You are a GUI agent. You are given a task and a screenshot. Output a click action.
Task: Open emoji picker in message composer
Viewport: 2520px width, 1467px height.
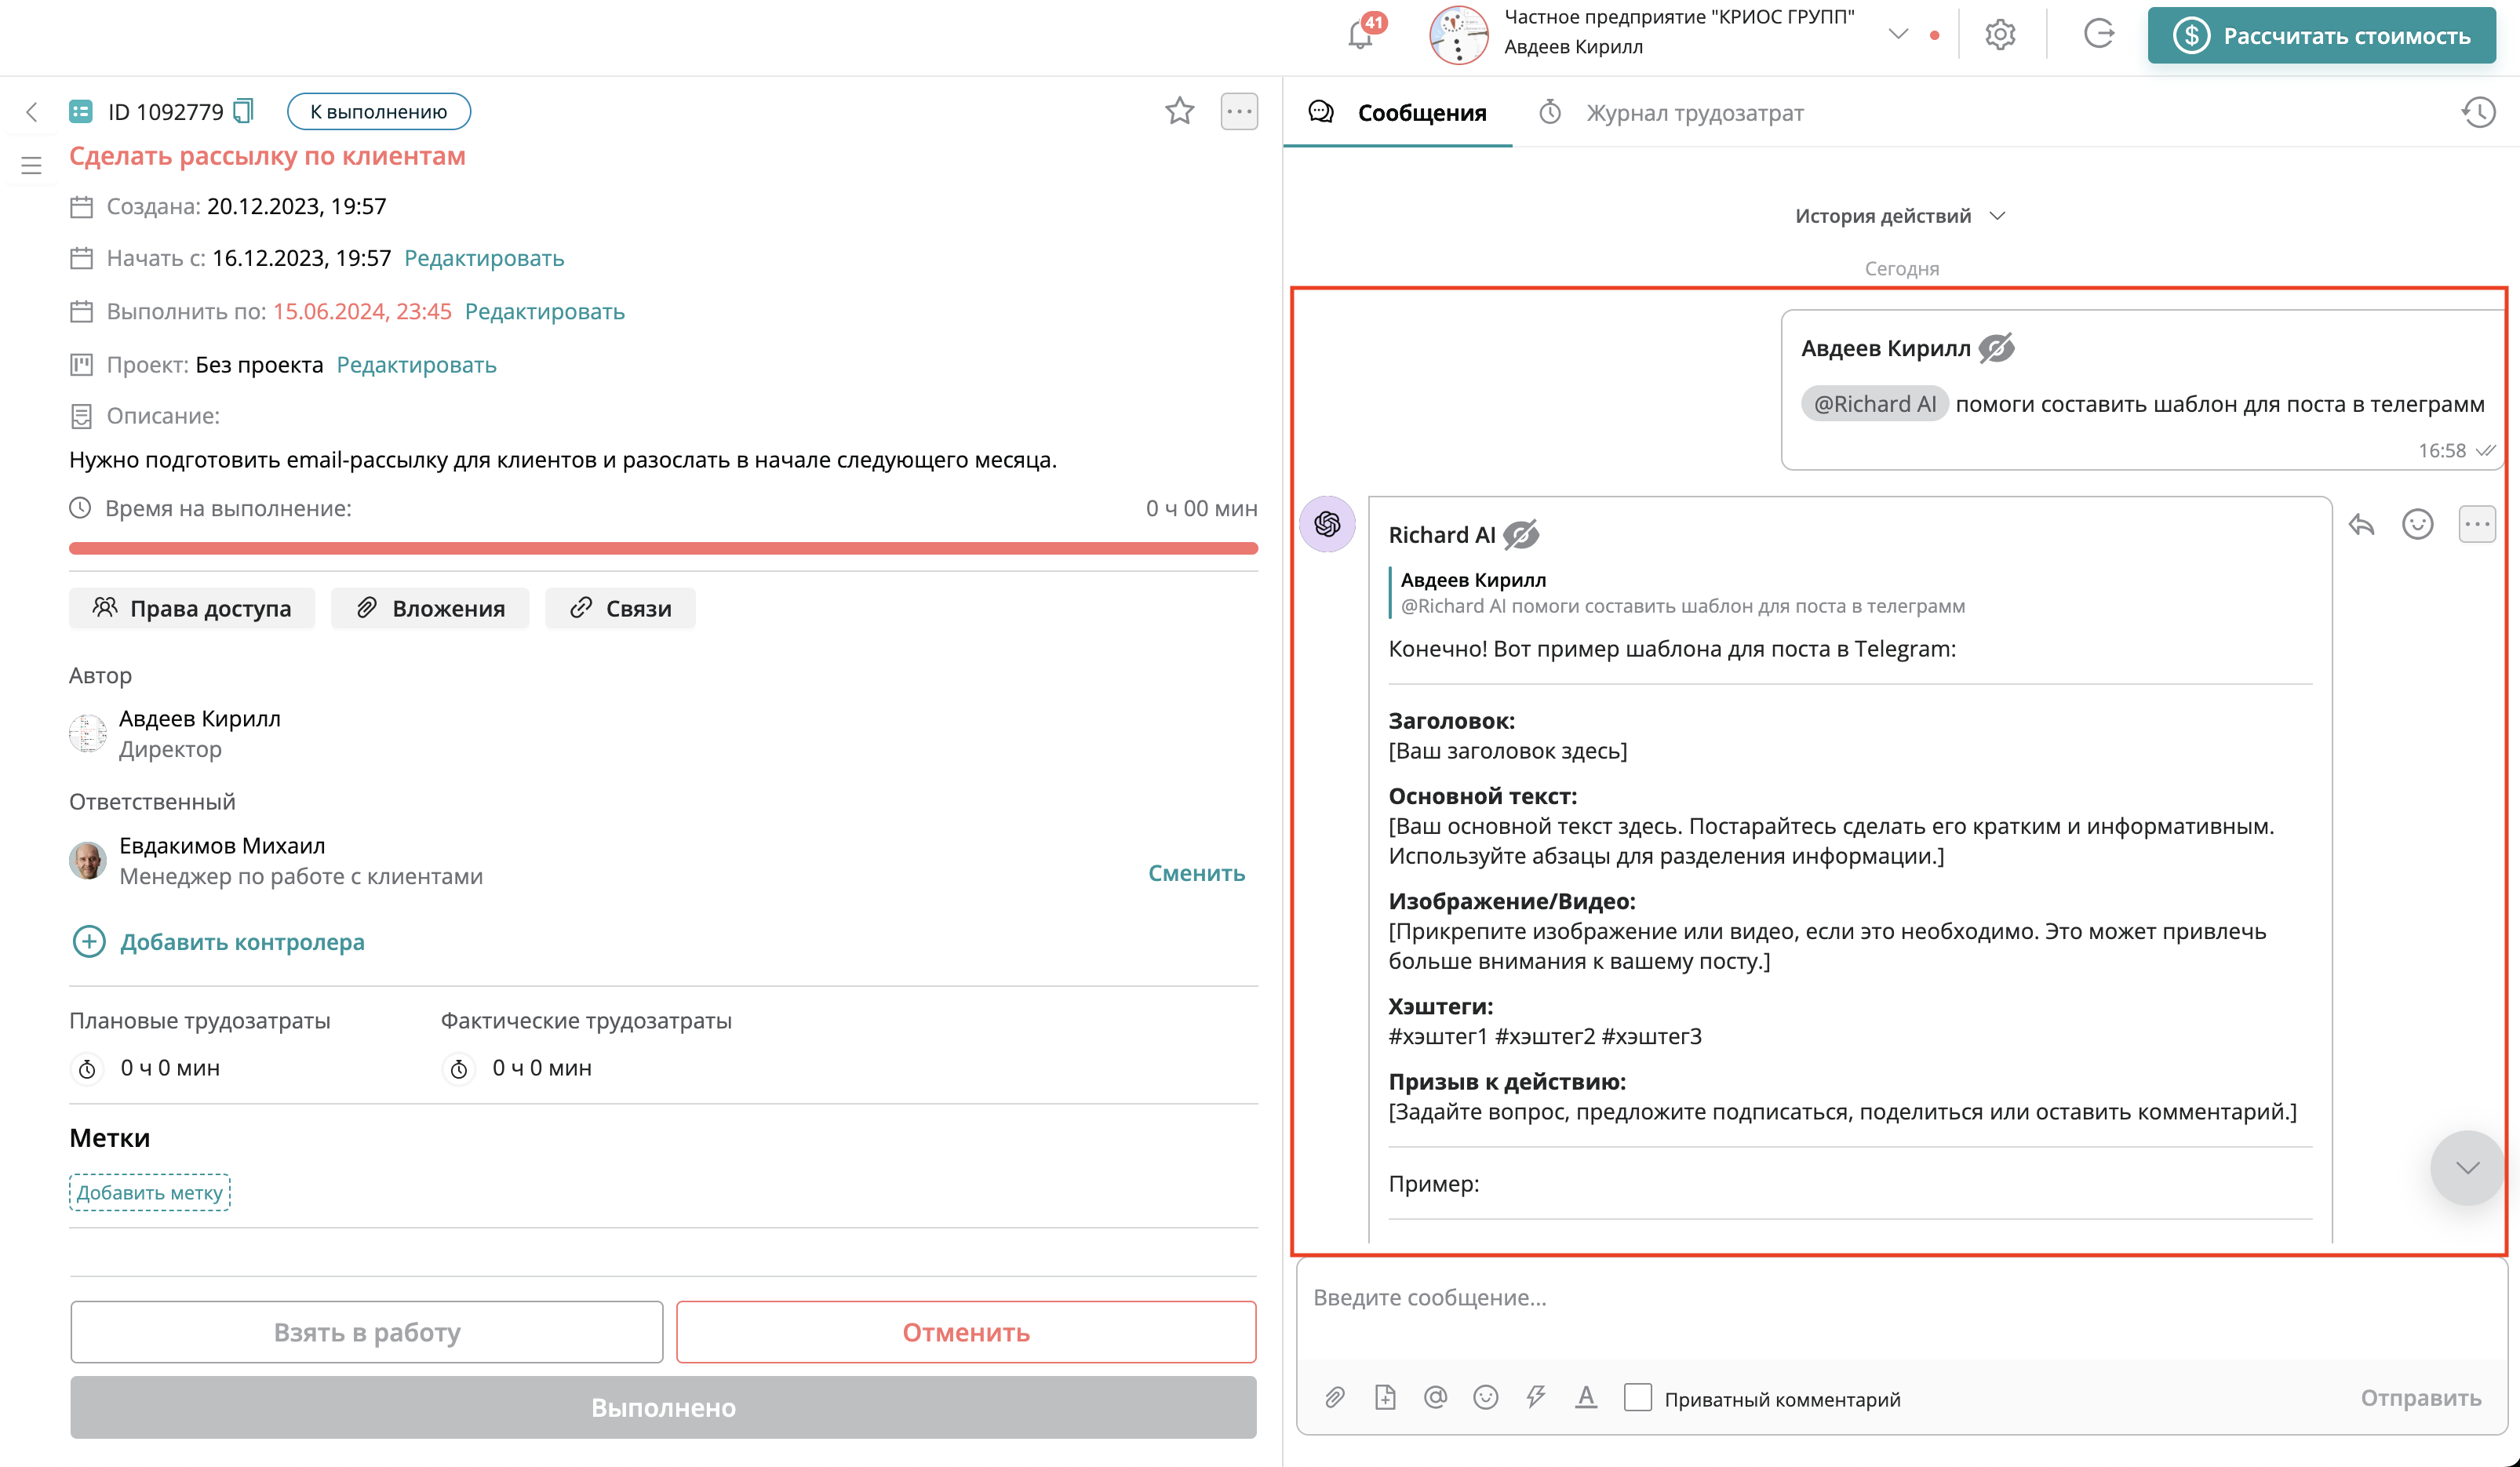[1485, 1397]
